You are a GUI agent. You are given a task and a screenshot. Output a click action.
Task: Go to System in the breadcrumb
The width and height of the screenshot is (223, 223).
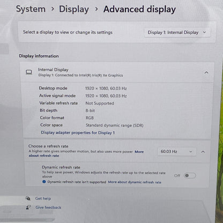click(31, 9)
